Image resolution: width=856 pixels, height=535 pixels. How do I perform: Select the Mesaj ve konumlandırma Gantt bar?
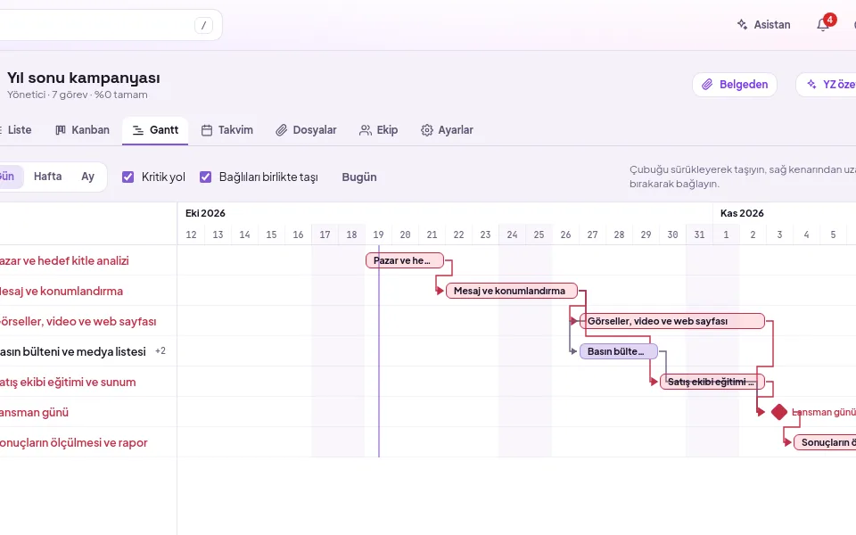click(x=512, y=291)
